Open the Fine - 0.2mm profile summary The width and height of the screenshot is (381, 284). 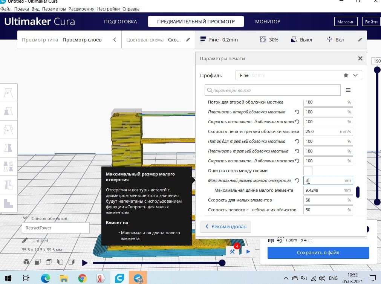(x=219, y=40)
